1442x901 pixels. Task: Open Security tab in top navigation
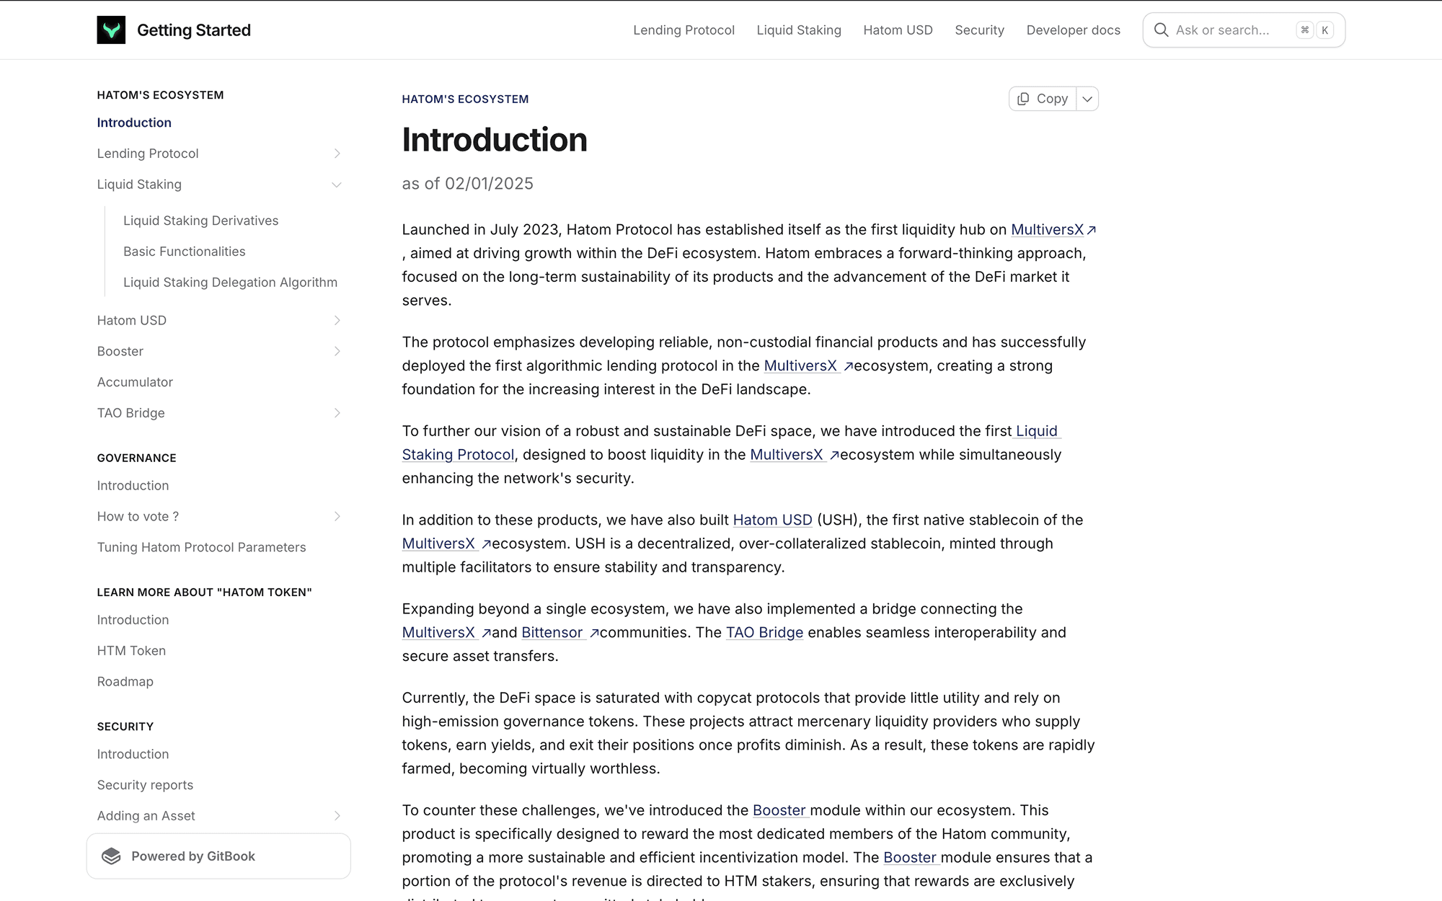click(979, 30)
